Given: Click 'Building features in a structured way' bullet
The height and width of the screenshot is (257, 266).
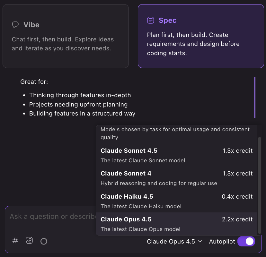Looking at the screenshot, I should 82,114.
